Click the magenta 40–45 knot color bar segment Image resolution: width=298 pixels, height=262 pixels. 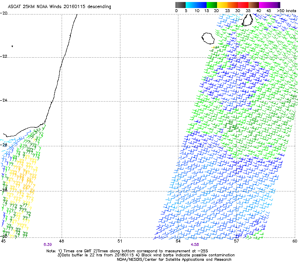(264, 5)
